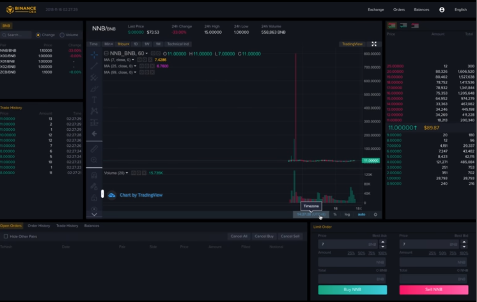
Task: Select the prediction and measurement tool
Action: [94, 122]
